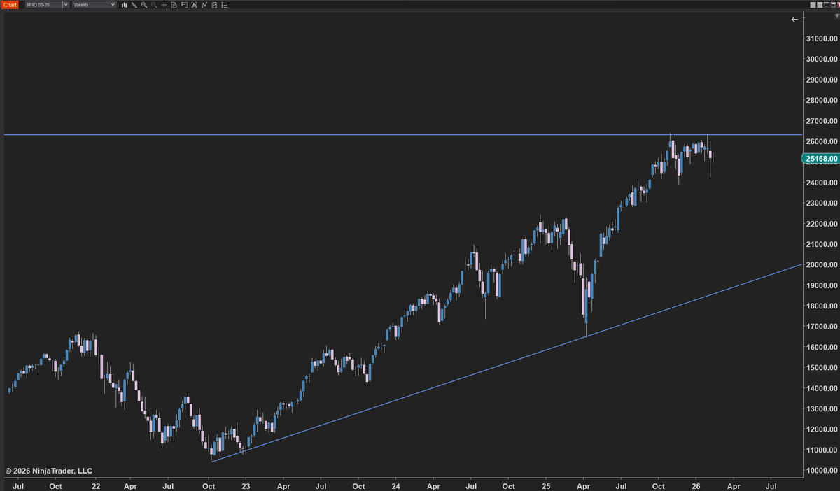Click the 23000.00 price axis label
Viewport: 840px width, 491px height.
[822, 203]
